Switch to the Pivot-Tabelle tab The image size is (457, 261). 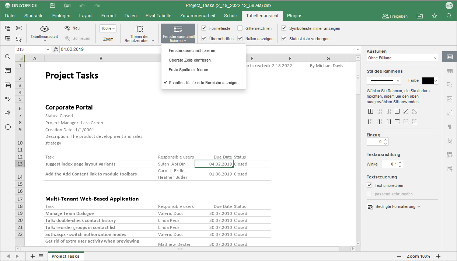[158, 16]
